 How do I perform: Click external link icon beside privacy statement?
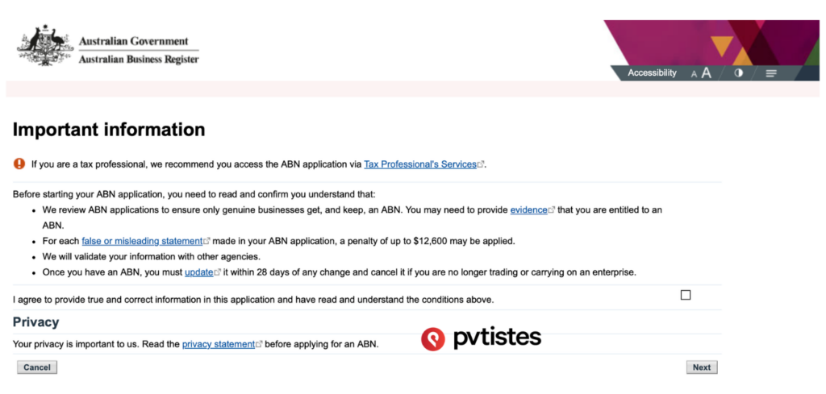pyautogui.click(x=259, y=344)
